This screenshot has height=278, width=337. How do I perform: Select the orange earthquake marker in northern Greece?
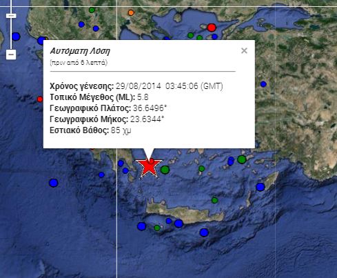tap(131, 12)
